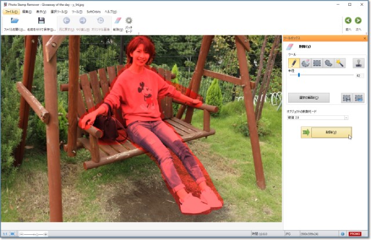Select the selection eraser tool in the toolbox
Viewport: 371px width, 240px height.
[x=305, y=63]
